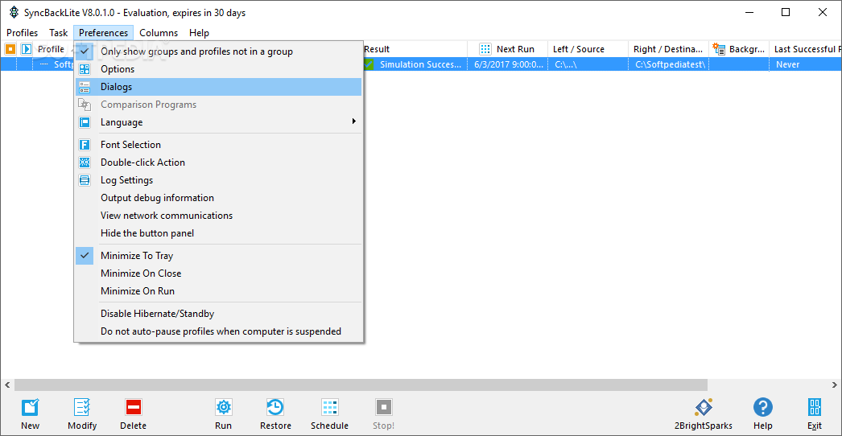Screen dimensions: 842x436
Task: Enable Disable Hibernate/Standby option
Action: [x=218, y=314]
